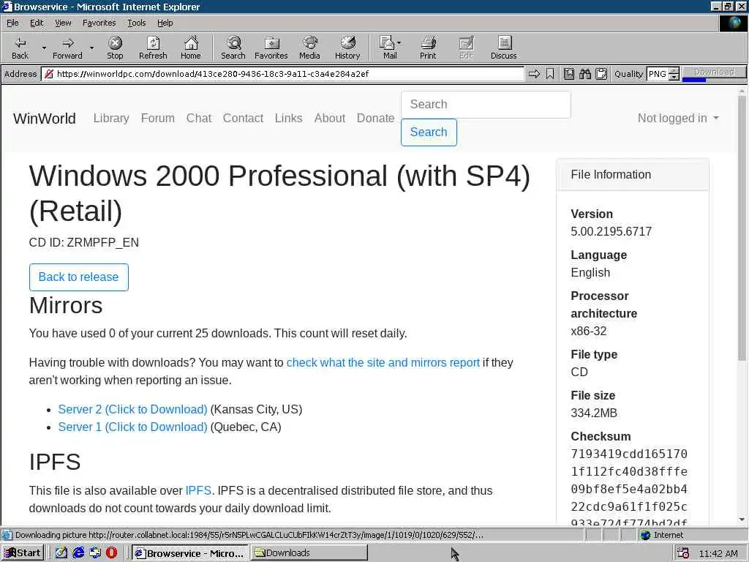Open the Forum nav link

click(x=158, y=118)
